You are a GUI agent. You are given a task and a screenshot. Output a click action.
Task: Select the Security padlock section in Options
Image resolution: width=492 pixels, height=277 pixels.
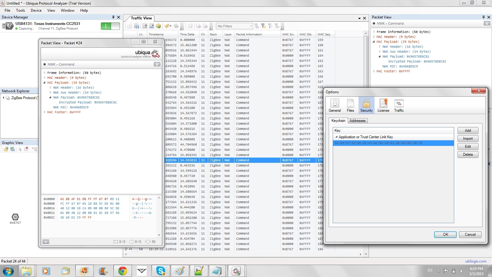tap(366, 106)
